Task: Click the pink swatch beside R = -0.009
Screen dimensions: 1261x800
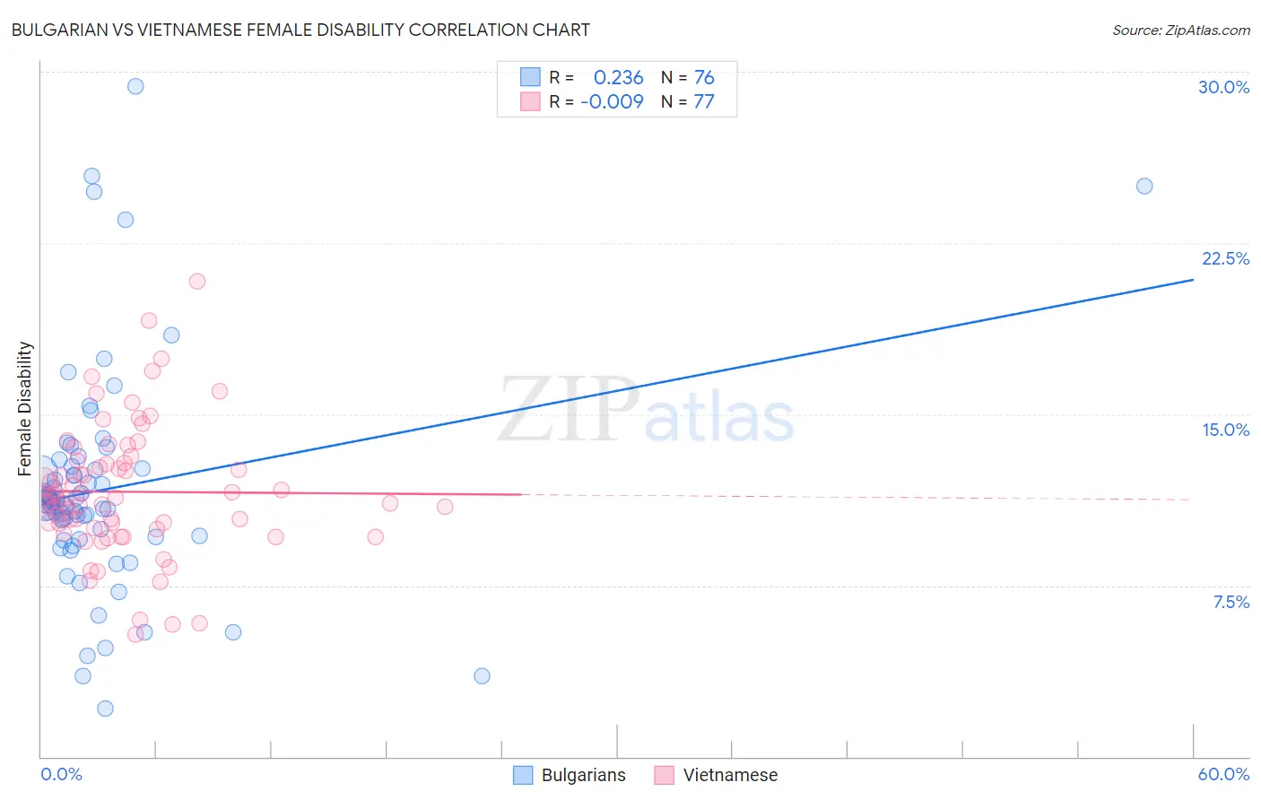Action: coord(530,101)
